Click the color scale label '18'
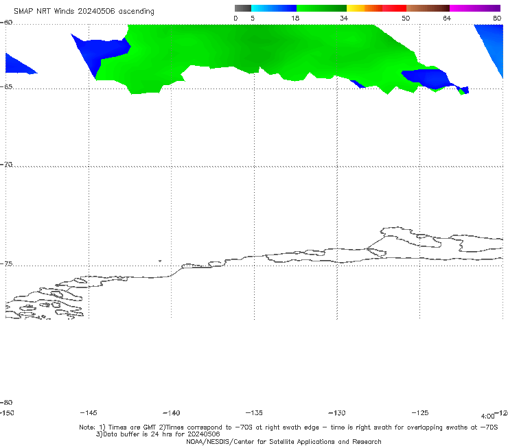Image resolution: width=508 pixels, height=446 pixels. pyautogui.click(x=295, y=19)
